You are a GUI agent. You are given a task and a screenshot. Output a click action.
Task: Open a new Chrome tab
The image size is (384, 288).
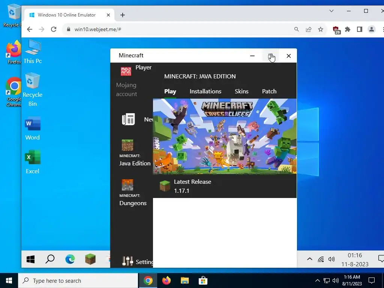[x=123, y=15]
